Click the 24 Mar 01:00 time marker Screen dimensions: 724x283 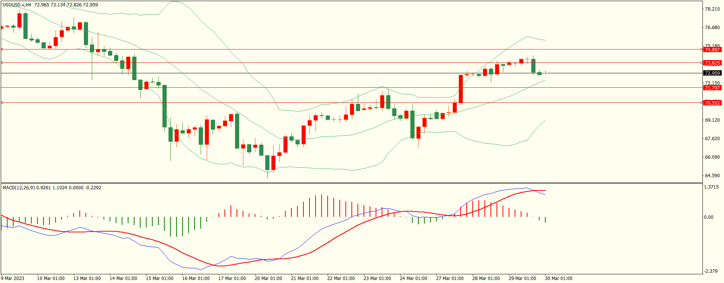pos(413,278)
